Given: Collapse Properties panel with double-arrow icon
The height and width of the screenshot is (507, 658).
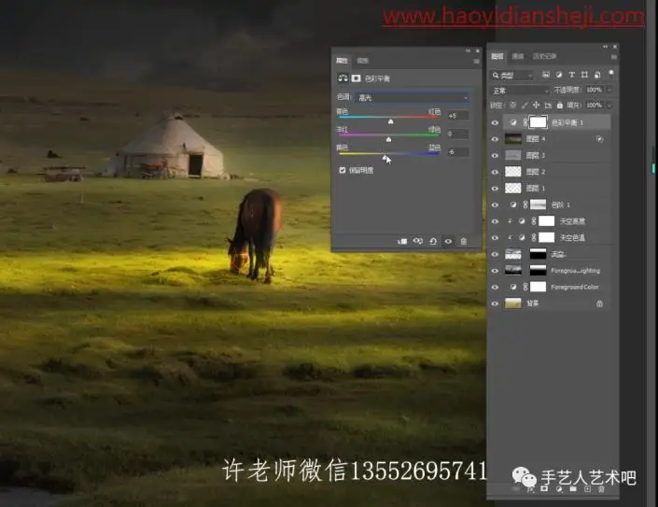Looking at the screenshot, I should [468, 50].
